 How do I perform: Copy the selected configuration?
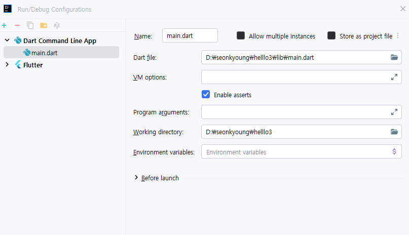pos(30,25)
